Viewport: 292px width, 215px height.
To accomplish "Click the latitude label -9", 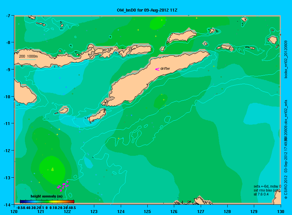I will (x=8, y=69).
